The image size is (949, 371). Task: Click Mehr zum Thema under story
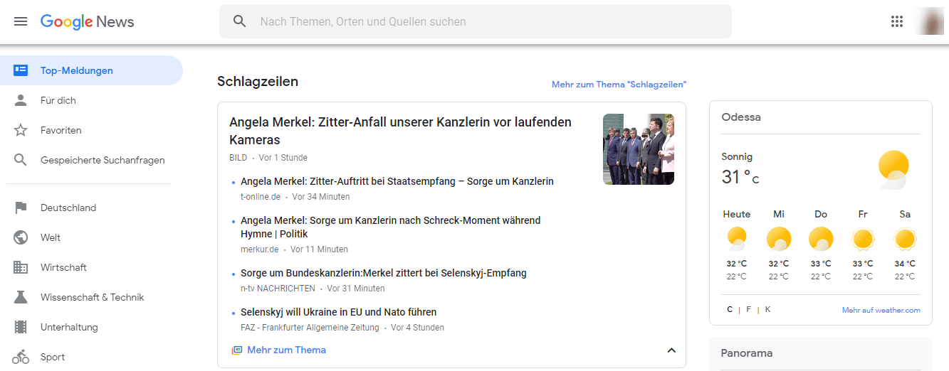[x=286, y=350]
